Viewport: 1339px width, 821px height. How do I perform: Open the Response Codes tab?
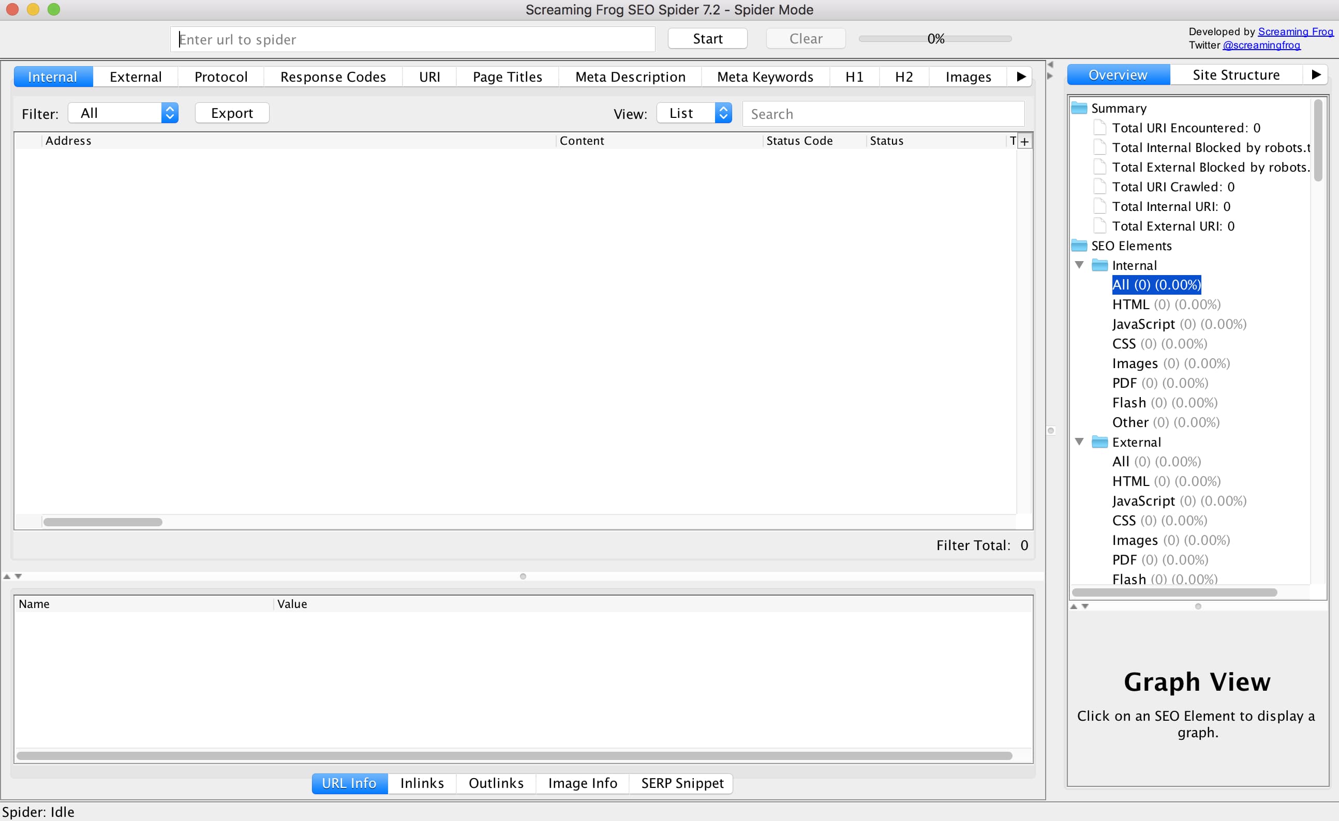333,77
